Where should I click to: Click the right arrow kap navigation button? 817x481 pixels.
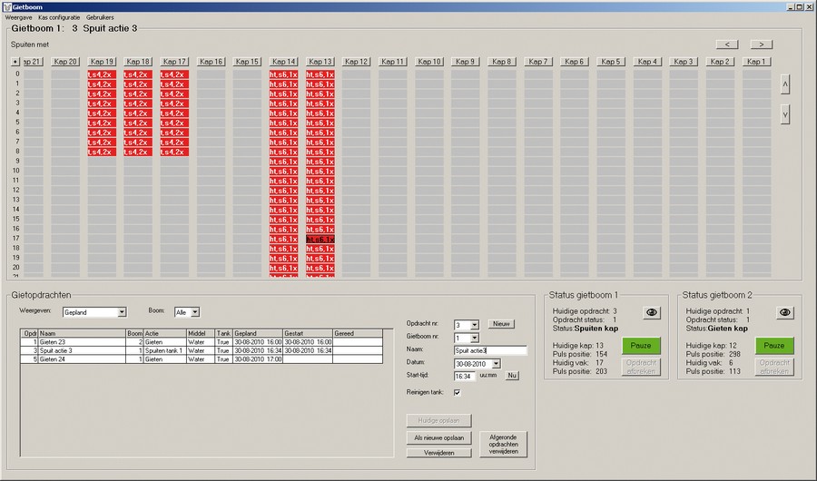pos(762,44)
